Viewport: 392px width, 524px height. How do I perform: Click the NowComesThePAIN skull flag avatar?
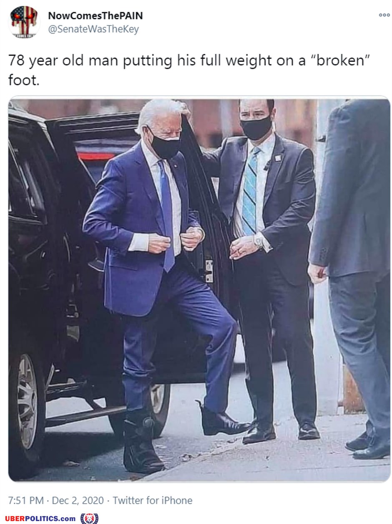[24, 23]
